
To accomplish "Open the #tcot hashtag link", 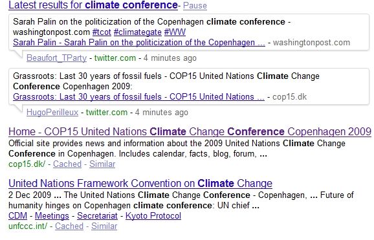I will pos(102,32).
